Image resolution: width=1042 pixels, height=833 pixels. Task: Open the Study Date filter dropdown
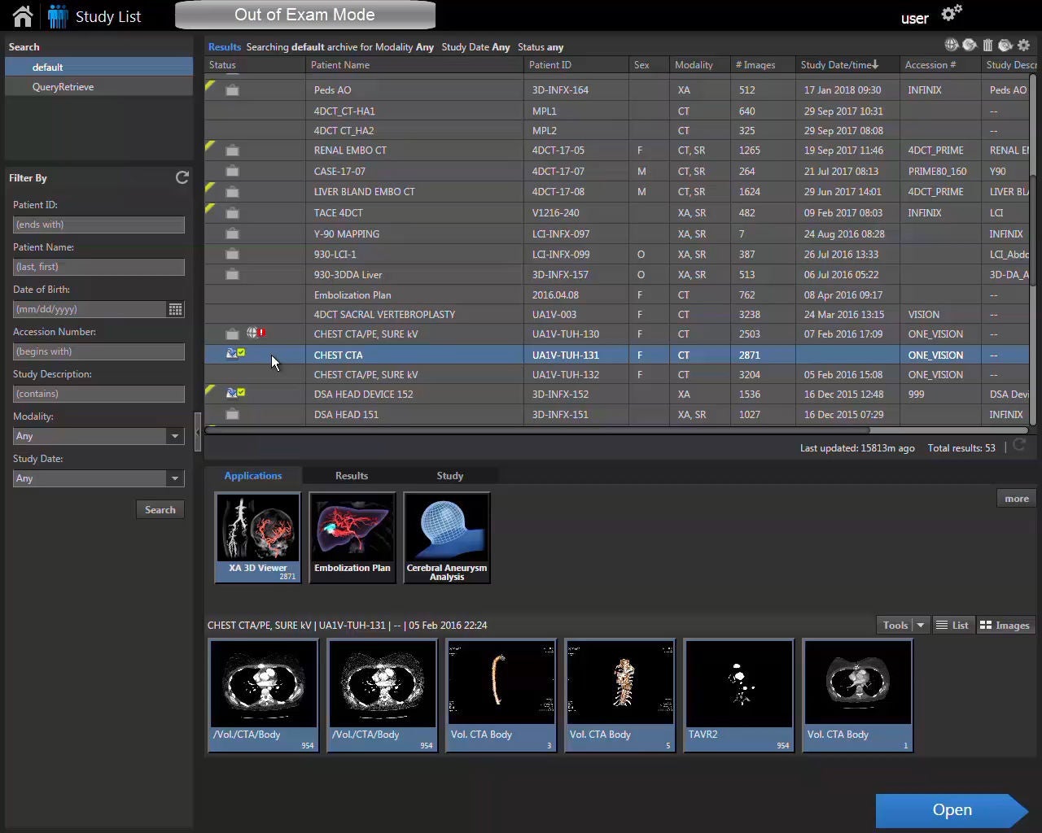coord(99,478)
